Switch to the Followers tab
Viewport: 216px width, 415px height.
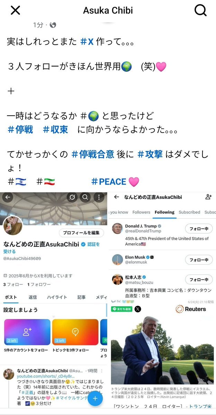[x=141, y=212]
